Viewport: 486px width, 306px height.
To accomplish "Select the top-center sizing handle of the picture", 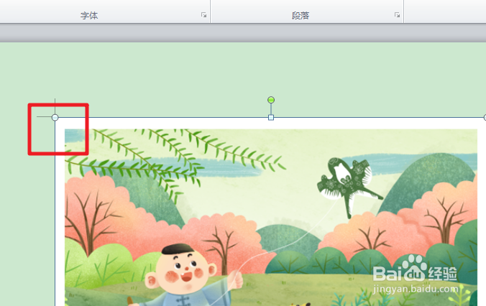I will (x=271, y=117).
